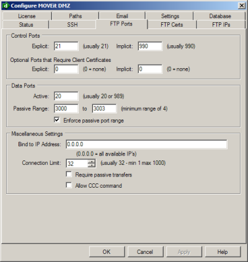
Task: Click the "(usually 21)" hint text
Action: (95, 46)
